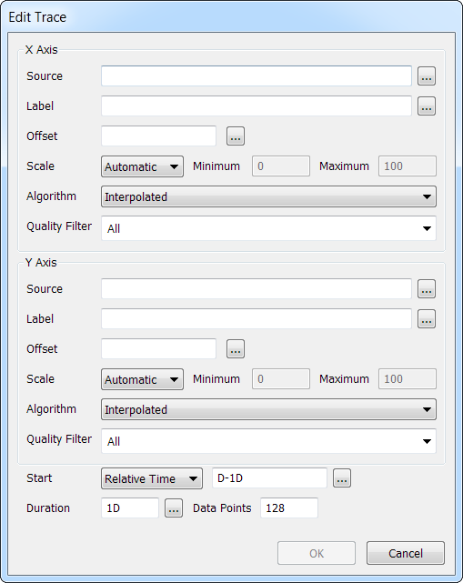463x583 pixels.
Task: Open Duration ellipsis button
Action: [x=174, y=508]
